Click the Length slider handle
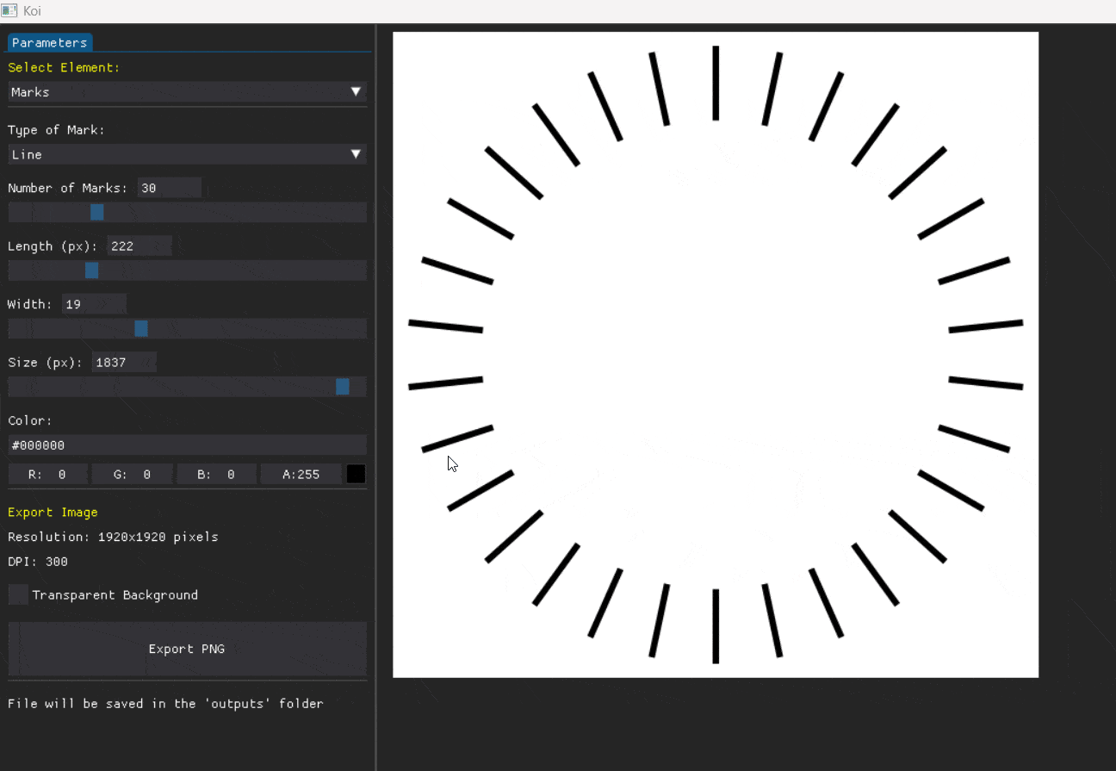This screenshot has width=1116, height=771. click(x=92, y=270)
